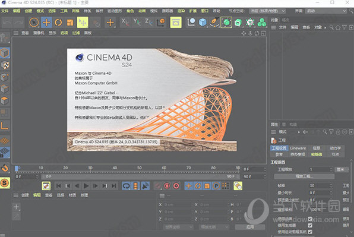Open the 节点空间 dropdown

(x=267, y=11)
